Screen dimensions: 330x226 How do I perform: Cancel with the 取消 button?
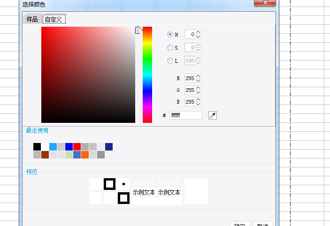pyautogui.click(x=263, y=224)
